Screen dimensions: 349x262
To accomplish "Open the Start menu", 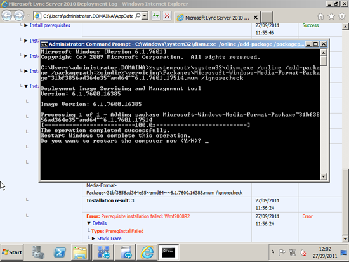I will click(12, 252).
